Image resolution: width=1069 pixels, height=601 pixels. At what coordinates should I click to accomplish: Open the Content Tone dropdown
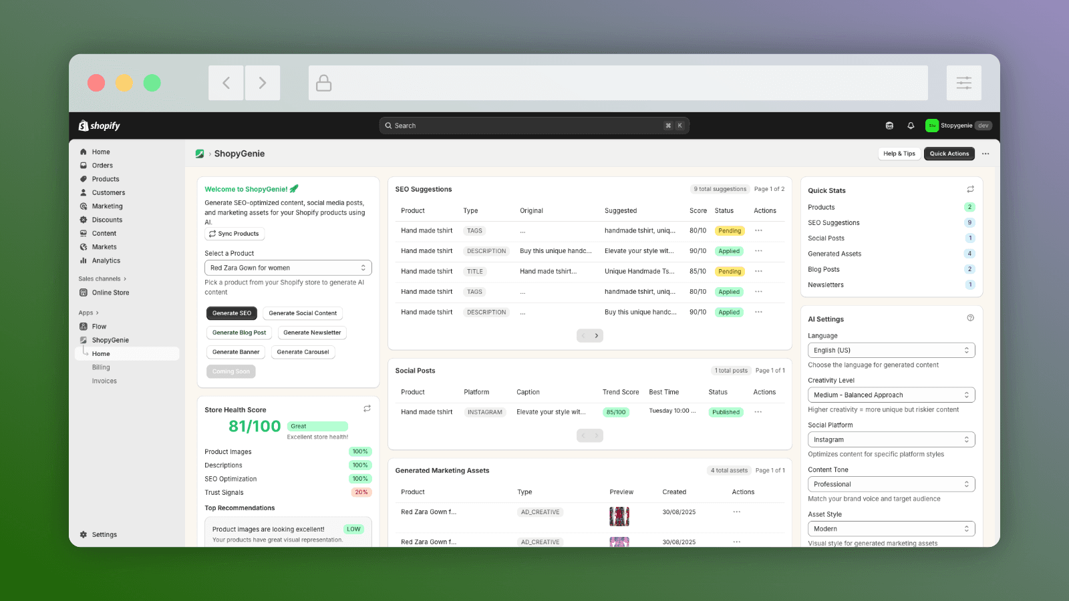[891, 484]
